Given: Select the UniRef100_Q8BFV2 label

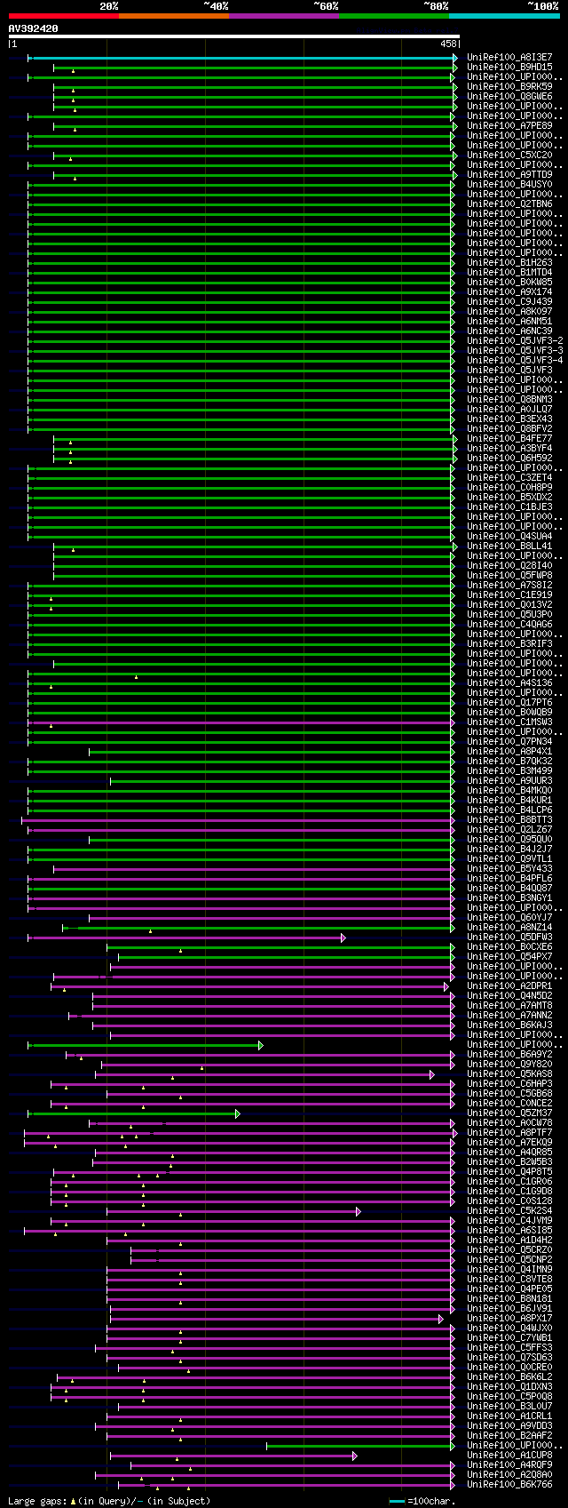Looking at the screenshot, I should click(509, 428).
